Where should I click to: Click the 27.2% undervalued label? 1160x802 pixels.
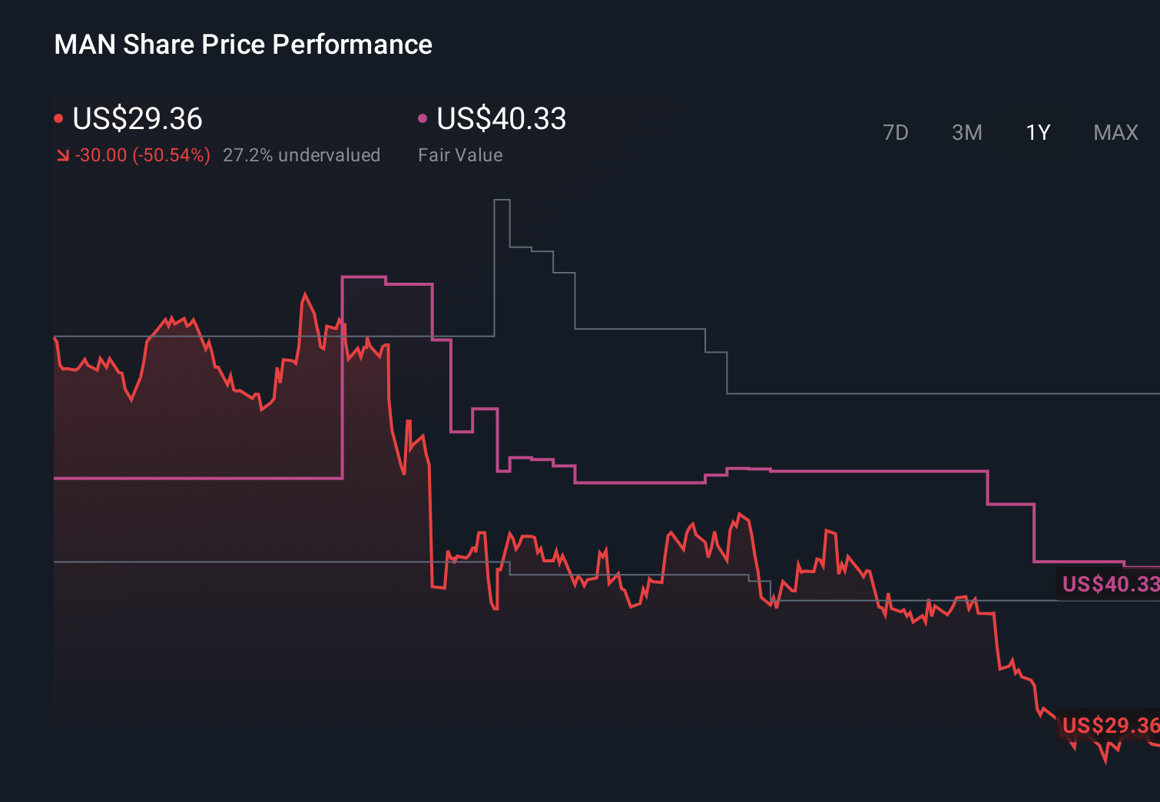301,154
